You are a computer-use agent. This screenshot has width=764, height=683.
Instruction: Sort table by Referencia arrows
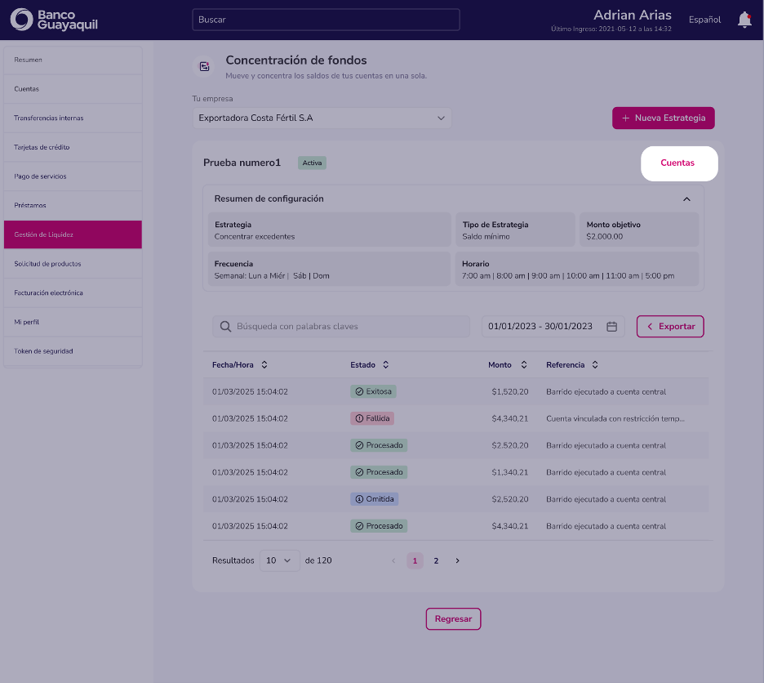(x=595, y=365)
